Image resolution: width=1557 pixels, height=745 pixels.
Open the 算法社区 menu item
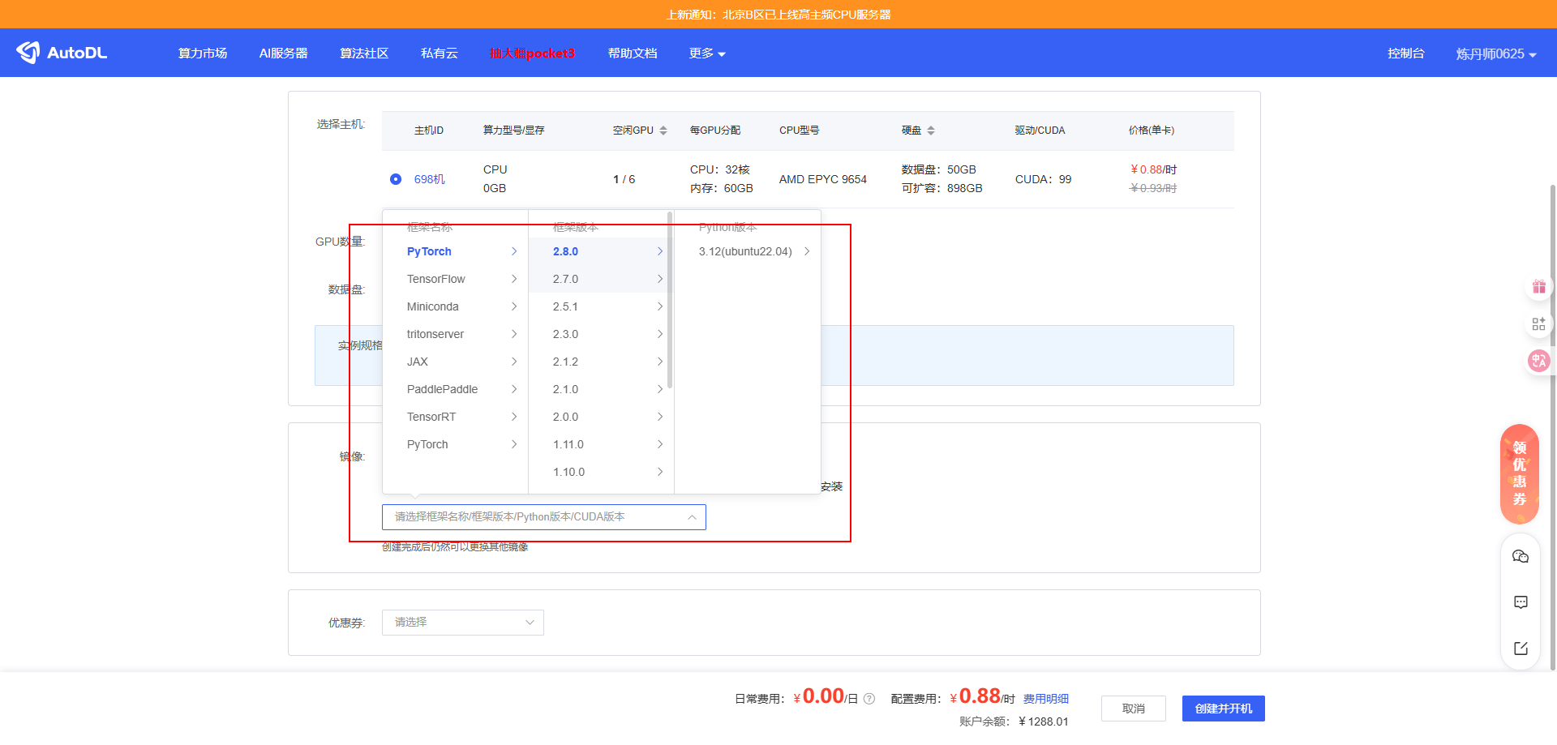click(364, 53)
